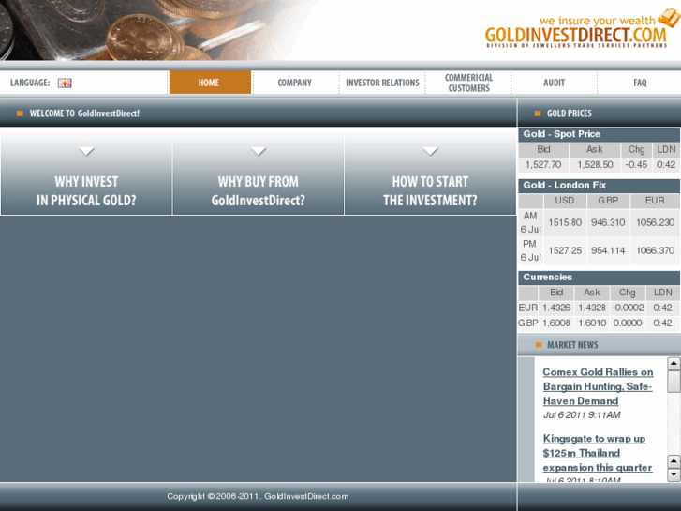The image size is (681, 511).
Task: Expand Why Buy From GoldInvestDirect panel
Action: coord(259,173)
